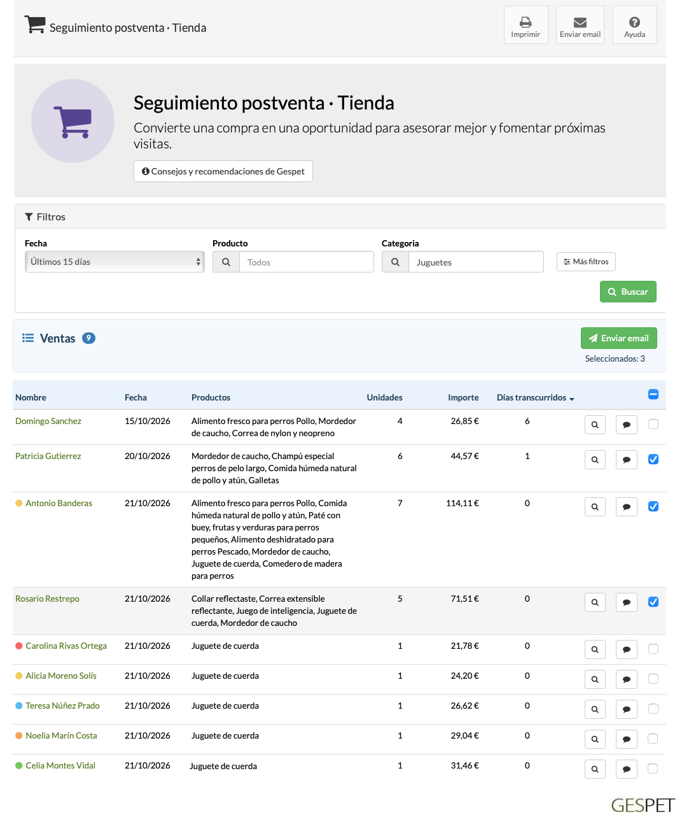Open comment bubble for Carolina Rivas Ortega
This screenshot has height=822, width=682.
(627, 649)
